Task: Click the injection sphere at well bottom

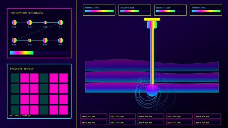Action: point(152,90)
